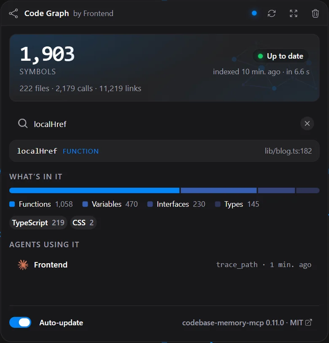Image resolution: width=329 pixels, height=343 pixels.
Task: Select the Functions segment of the bar
Action: pos(94,191)
